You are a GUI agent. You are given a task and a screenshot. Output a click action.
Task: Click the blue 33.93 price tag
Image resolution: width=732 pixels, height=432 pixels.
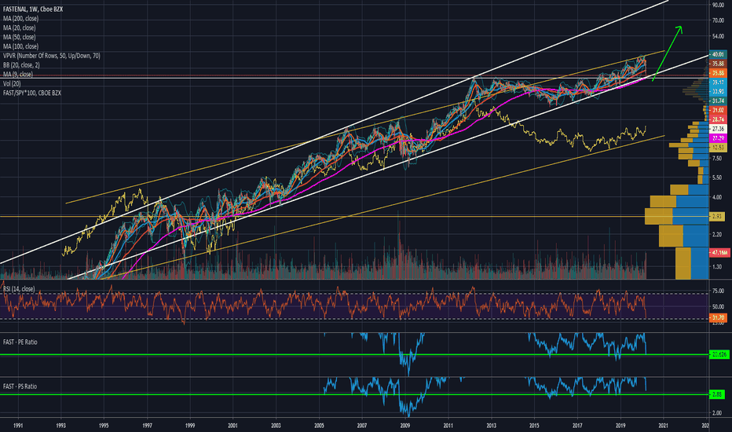(718, 92)
